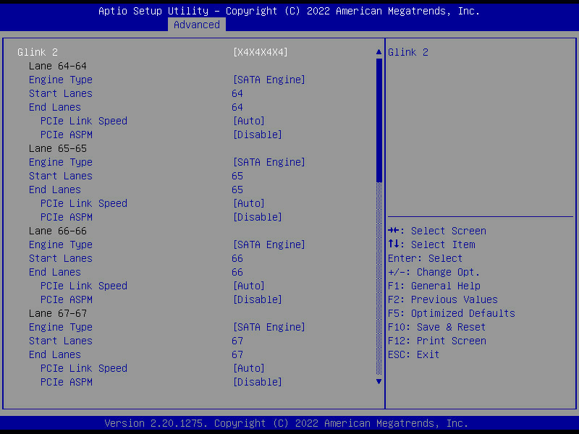Select the Advanced tab
Screen dimensions: 579x434
click(x=196, y=25)
